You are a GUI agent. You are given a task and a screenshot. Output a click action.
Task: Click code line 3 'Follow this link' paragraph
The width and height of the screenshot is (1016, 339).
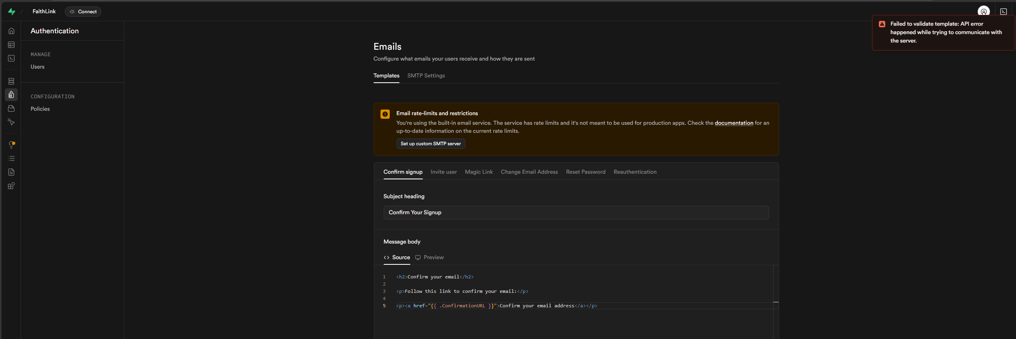462,292
